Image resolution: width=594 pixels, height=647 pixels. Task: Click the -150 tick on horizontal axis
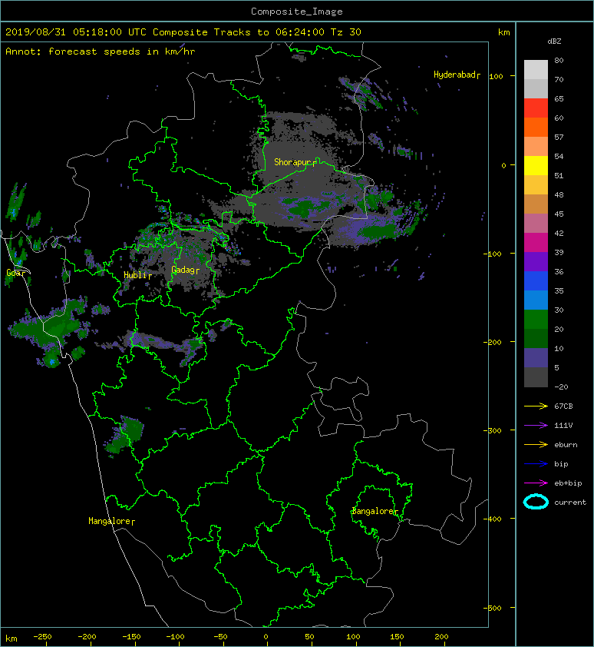click(x=131, y=637)
